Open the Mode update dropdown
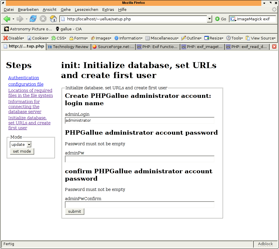This screenshot has height=249, width=279. pyautogui.click(x=29, y=144)
